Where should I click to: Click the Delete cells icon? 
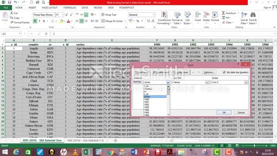[x=206, y=15]
